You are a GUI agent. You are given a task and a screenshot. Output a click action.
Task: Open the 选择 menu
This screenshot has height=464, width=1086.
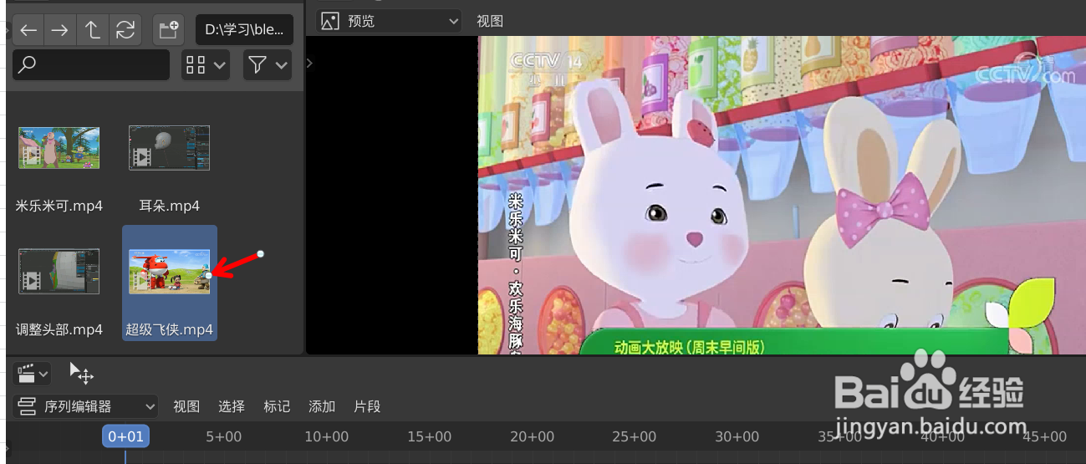point(232,406)
